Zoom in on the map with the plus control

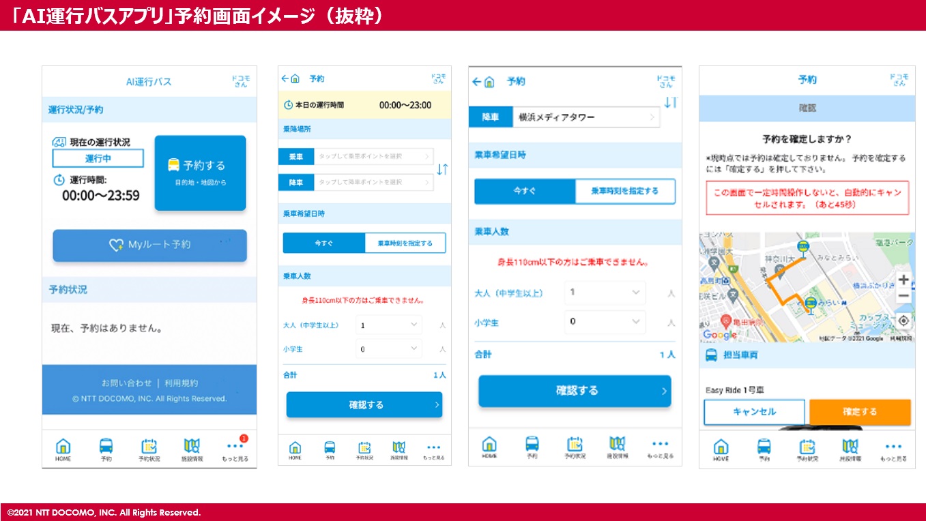tap(903, 280)
